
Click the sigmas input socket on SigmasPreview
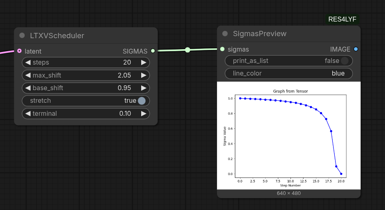(x=222, y=49)
